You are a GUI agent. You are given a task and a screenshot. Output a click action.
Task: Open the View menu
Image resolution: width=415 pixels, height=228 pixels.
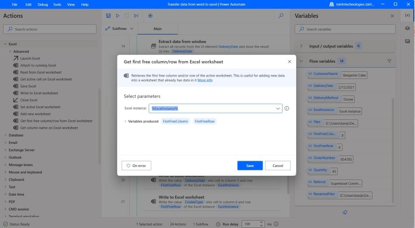(x=71, y=4)
